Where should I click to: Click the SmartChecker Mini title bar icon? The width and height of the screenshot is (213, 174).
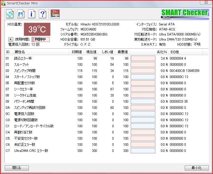point(3,3)
